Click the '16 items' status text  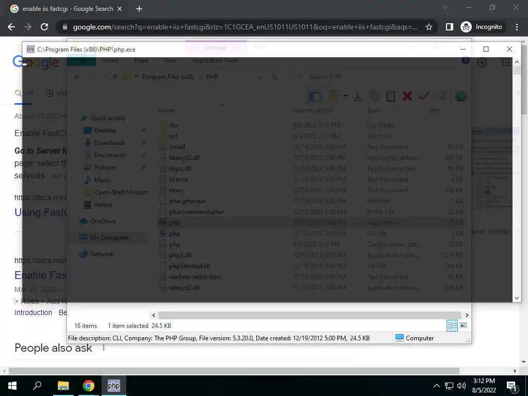pos(86,326)
